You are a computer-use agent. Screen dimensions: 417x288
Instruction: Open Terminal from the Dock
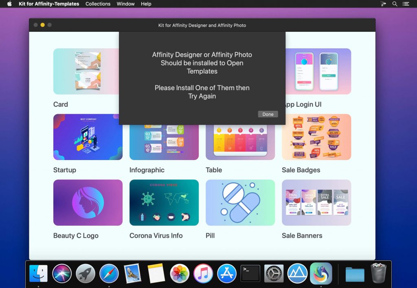click(250, 273)
